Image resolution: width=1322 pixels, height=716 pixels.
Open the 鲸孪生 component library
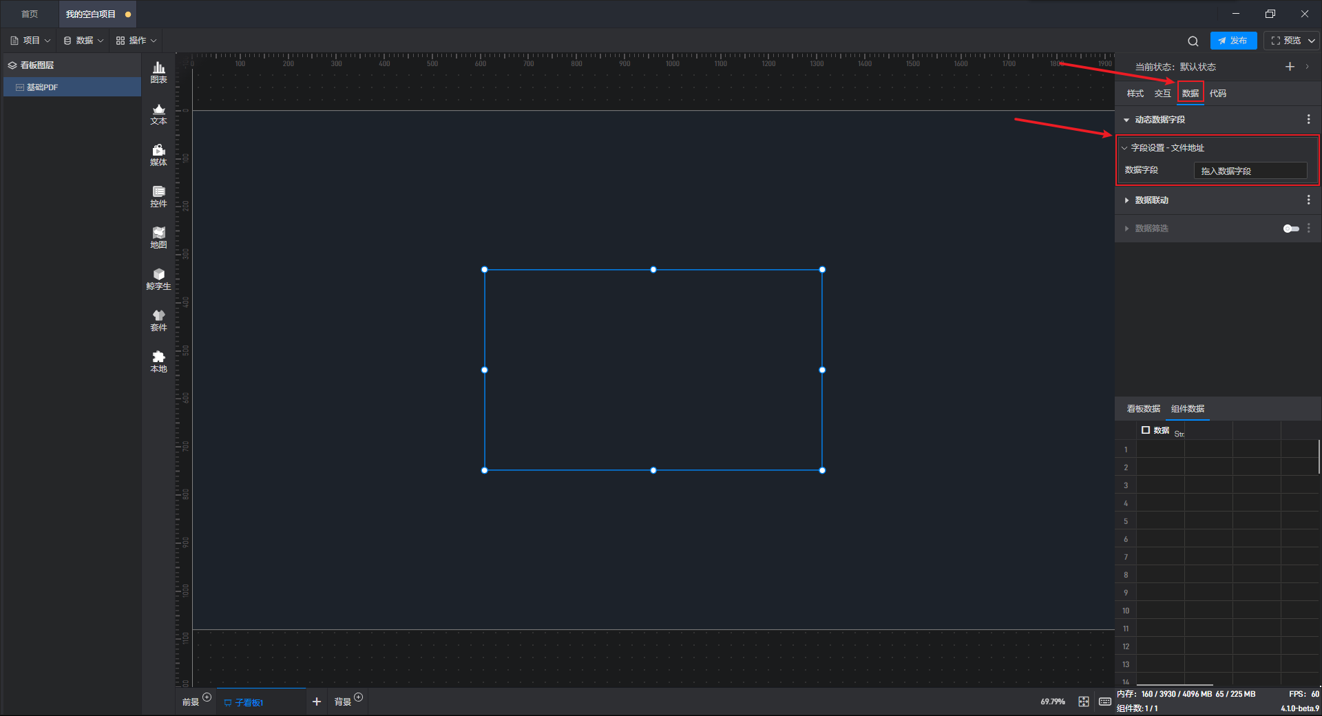point(158,279)
